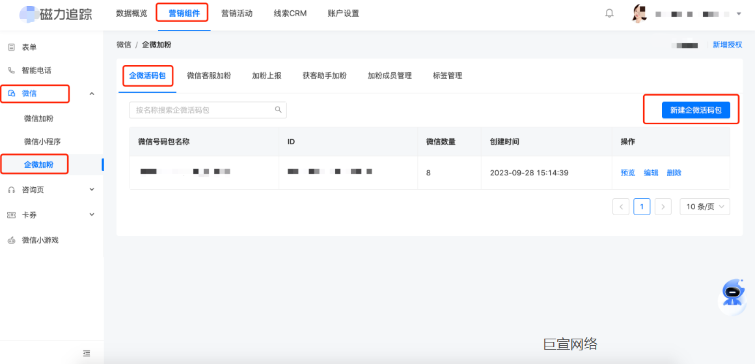Viewport: 755px width, 364px height.
Task: Click 删除 in the table row
Action: (x=674, y=173)
